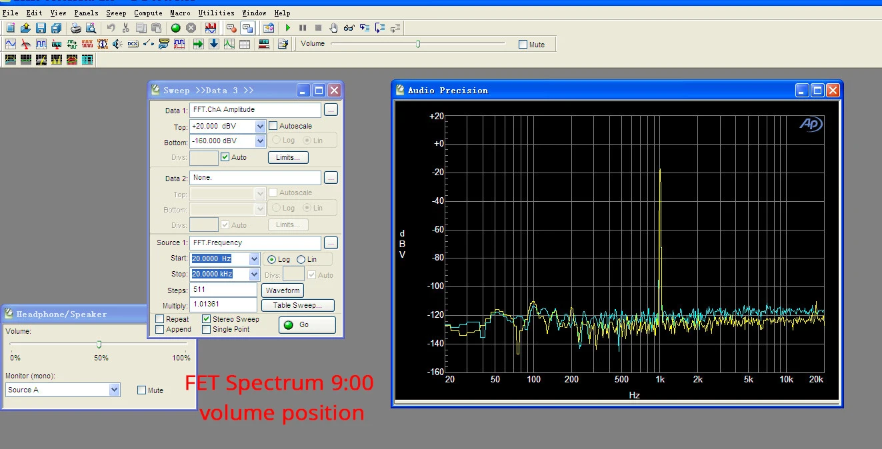Open the Sweep menu

[116, 13]
